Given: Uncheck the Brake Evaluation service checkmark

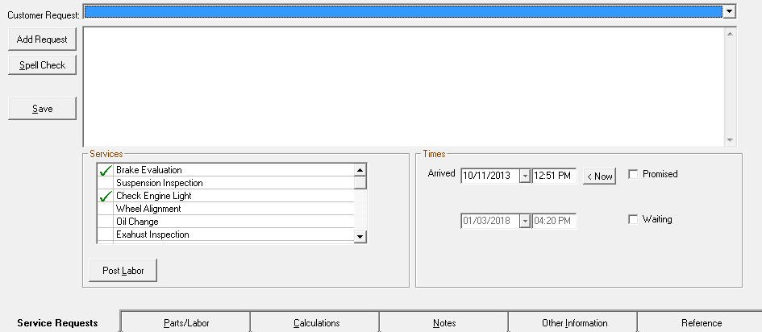Looking at the screenshot, I should (x=105, y=170).
